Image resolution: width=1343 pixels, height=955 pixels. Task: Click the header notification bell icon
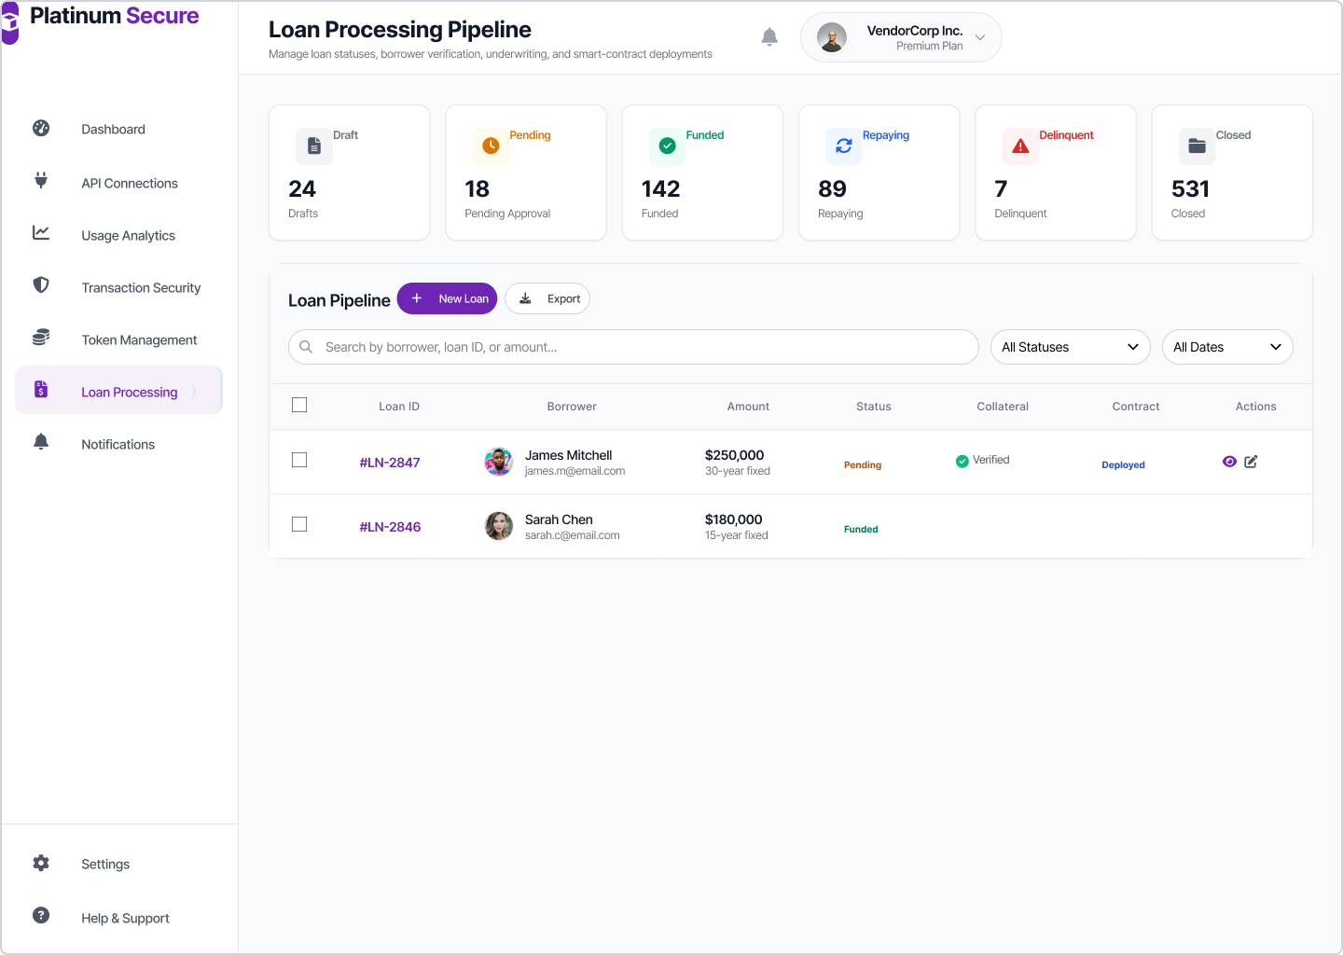(769, 37)
